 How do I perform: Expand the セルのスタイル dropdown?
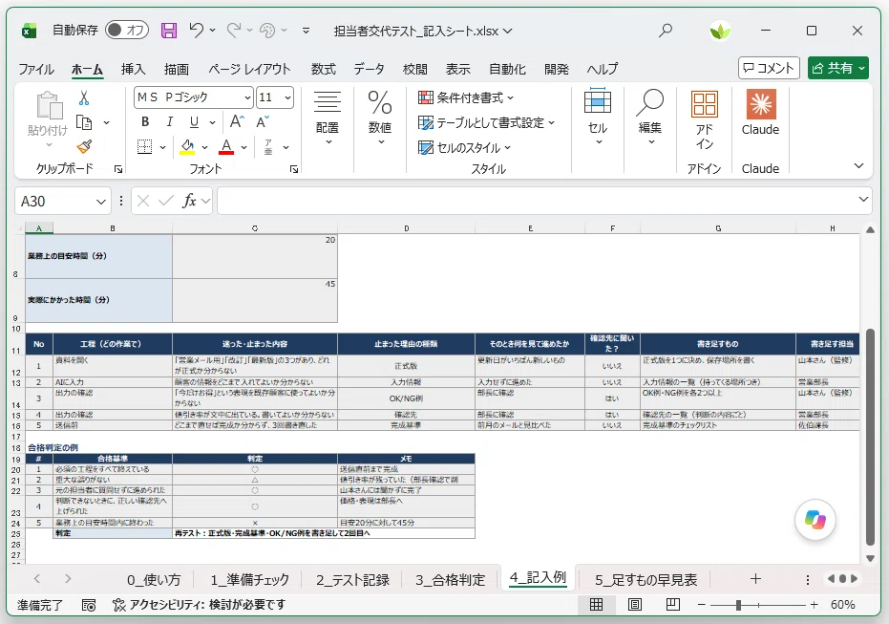(507, 147)
